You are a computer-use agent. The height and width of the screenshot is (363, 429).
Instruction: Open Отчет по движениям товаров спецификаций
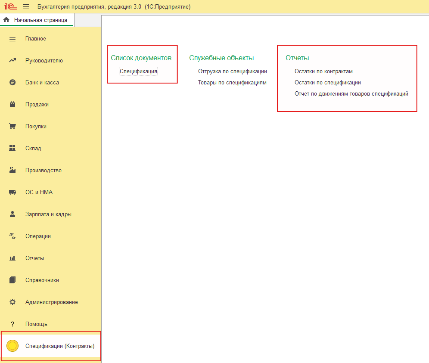[351, 93]
